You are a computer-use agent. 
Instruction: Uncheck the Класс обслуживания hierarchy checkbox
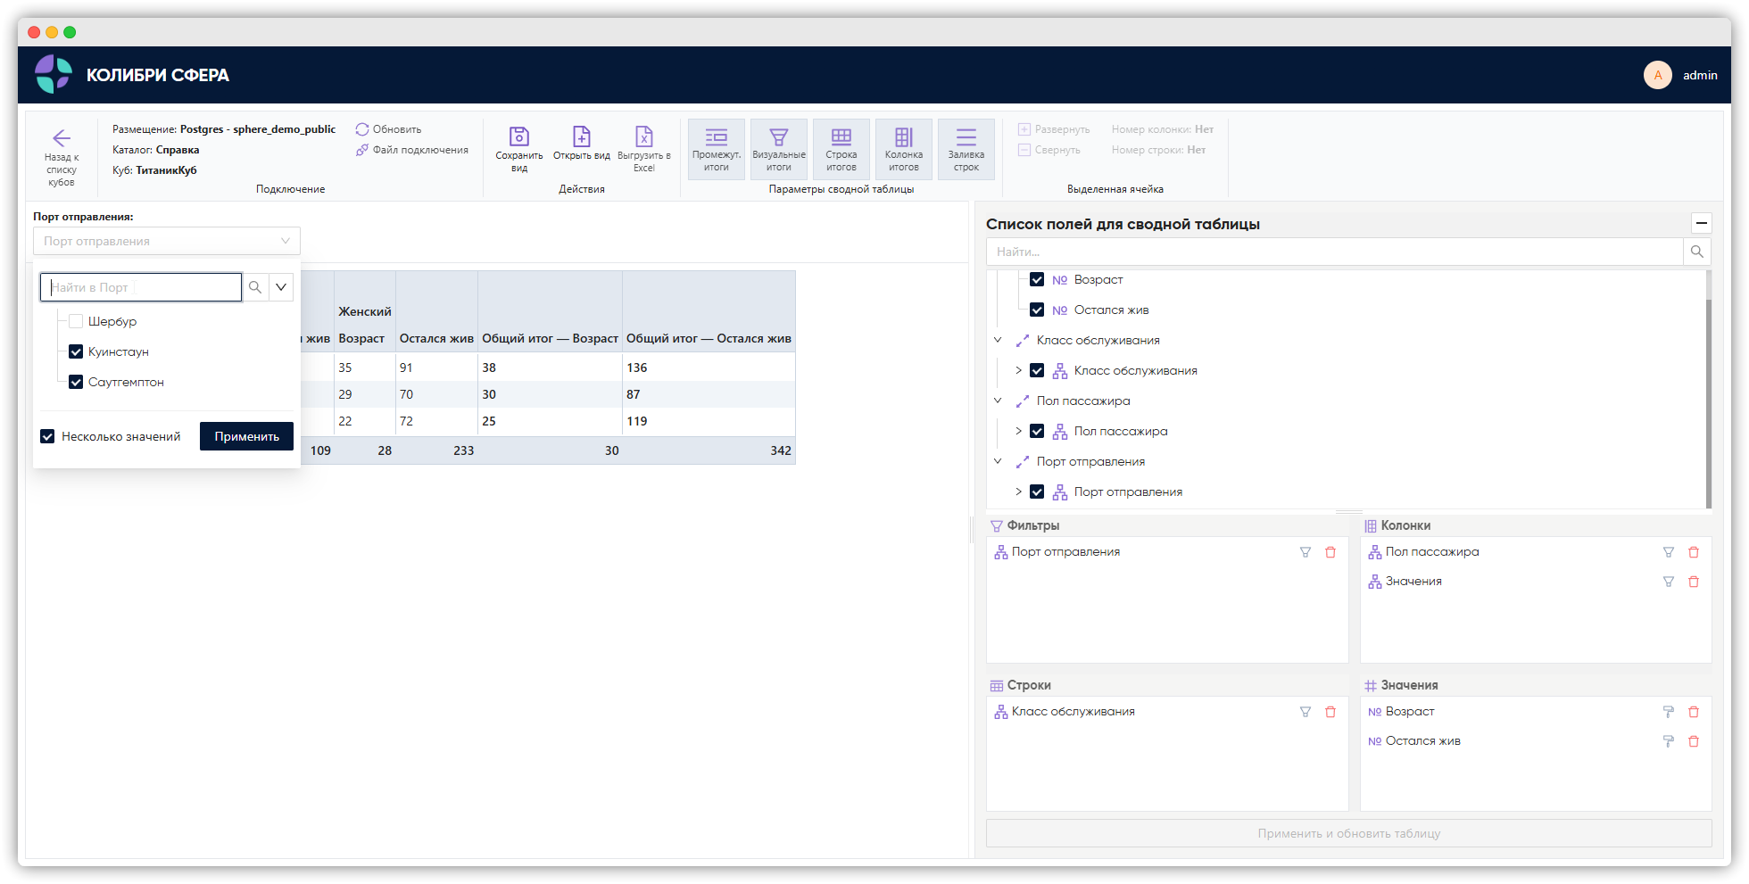(1037, 370)
